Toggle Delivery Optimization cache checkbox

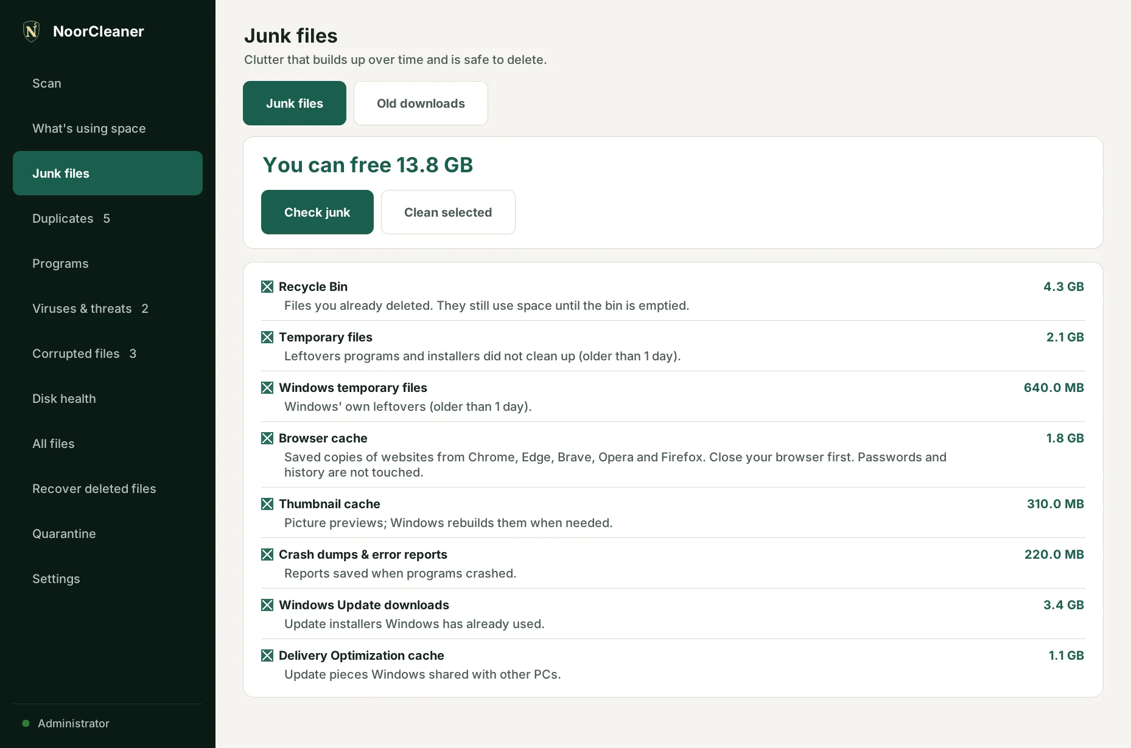tap(267, 655)
